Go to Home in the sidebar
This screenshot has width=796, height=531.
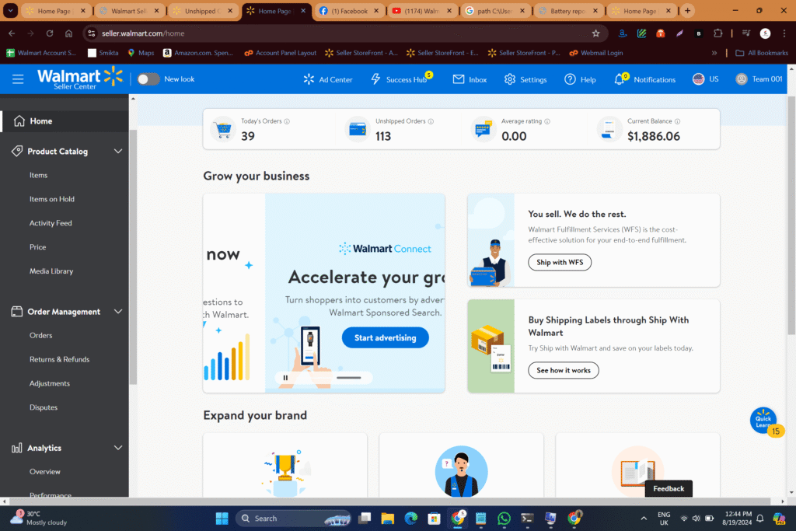click(x=65, y=121)
